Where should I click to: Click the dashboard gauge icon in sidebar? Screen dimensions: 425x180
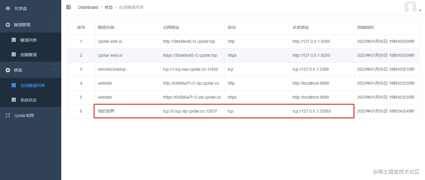click(x=8, y=8)
